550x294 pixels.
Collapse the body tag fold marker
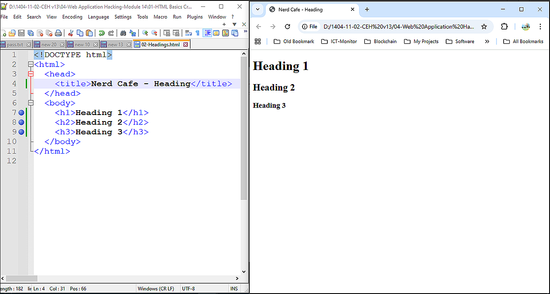[x=30, y=103]
